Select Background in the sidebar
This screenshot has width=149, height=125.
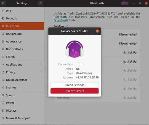tap(22, 34)
